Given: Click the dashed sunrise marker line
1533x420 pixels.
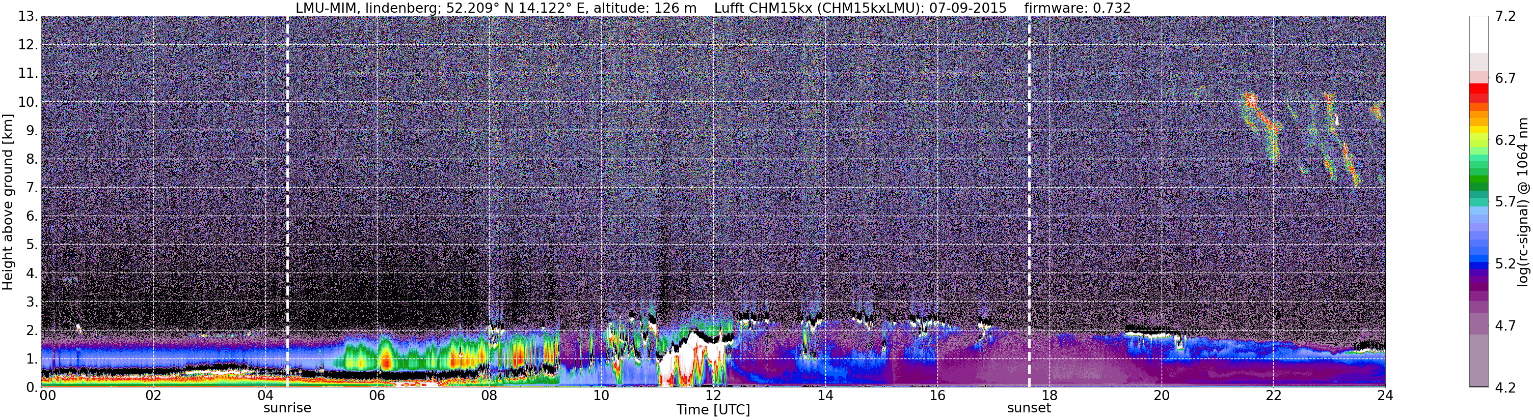Looking at the screenshot, I should [x=287, y=201].
